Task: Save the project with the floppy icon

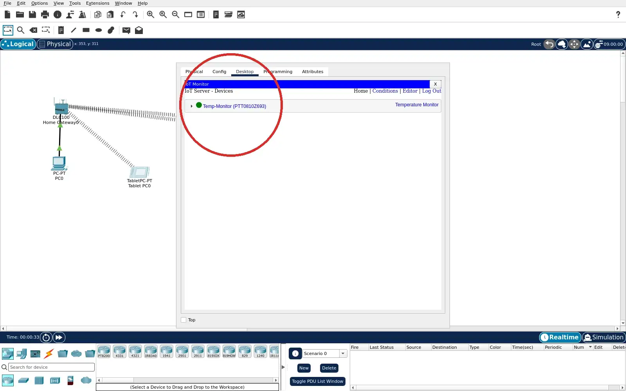Action: (x=32, y=14)
